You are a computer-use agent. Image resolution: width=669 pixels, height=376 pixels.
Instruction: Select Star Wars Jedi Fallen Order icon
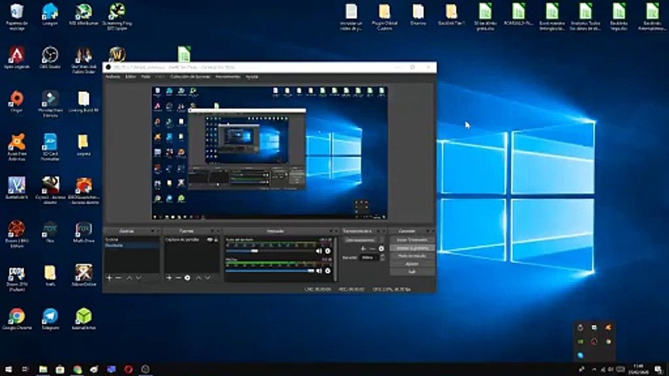click(x=84, y=60)
